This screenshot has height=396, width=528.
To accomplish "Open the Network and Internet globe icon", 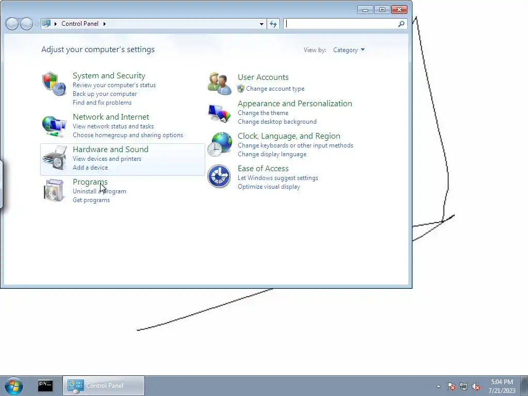I will pos(54,126).
